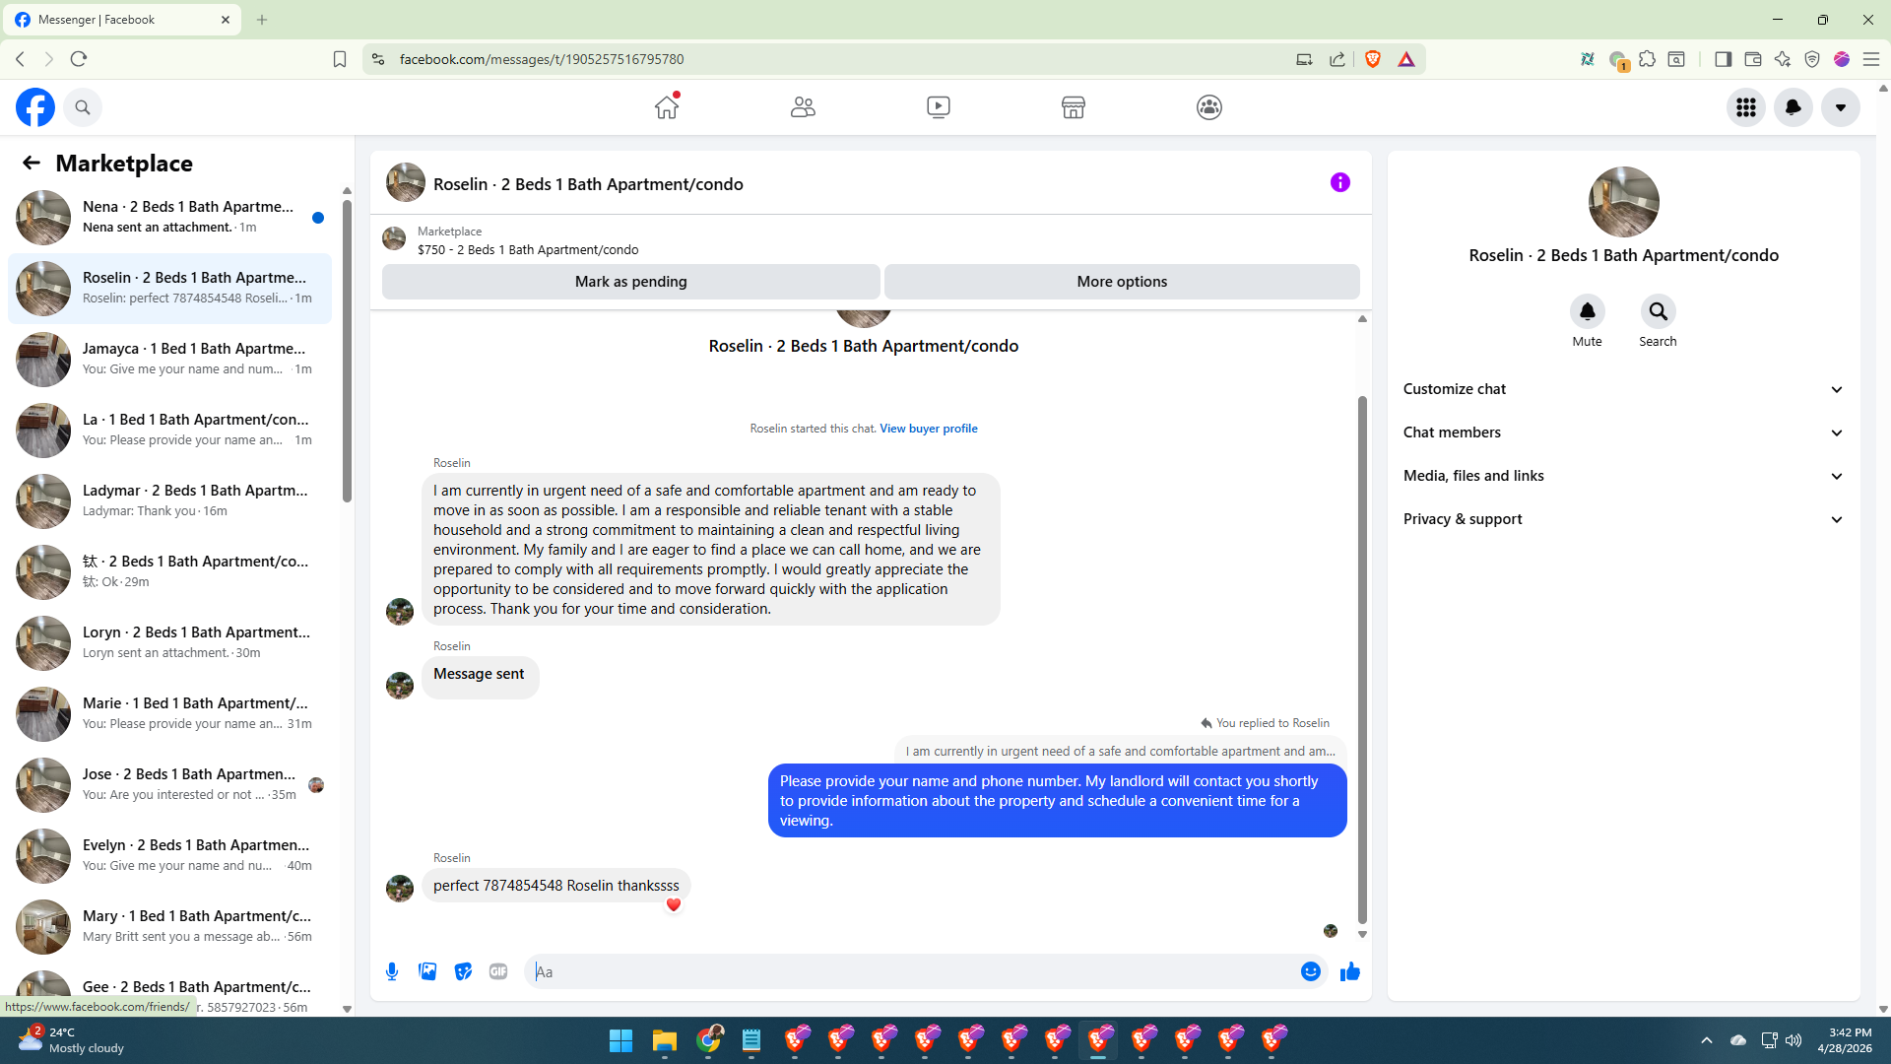Viewport: 1891px width, 1064px height.
Task: Open the emoji picker in message box
Action: point(1310,971)
